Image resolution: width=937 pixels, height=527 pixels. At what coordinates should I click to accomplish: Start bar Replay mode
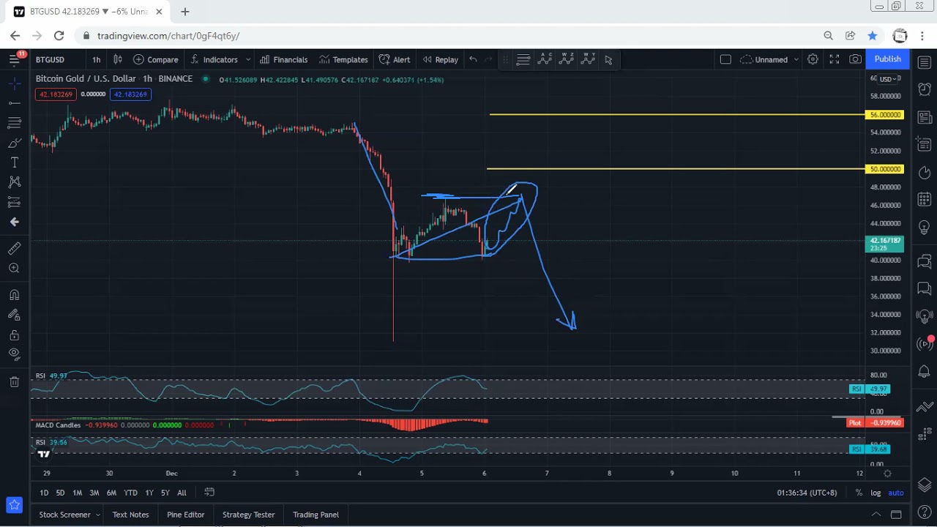(440, 59)
